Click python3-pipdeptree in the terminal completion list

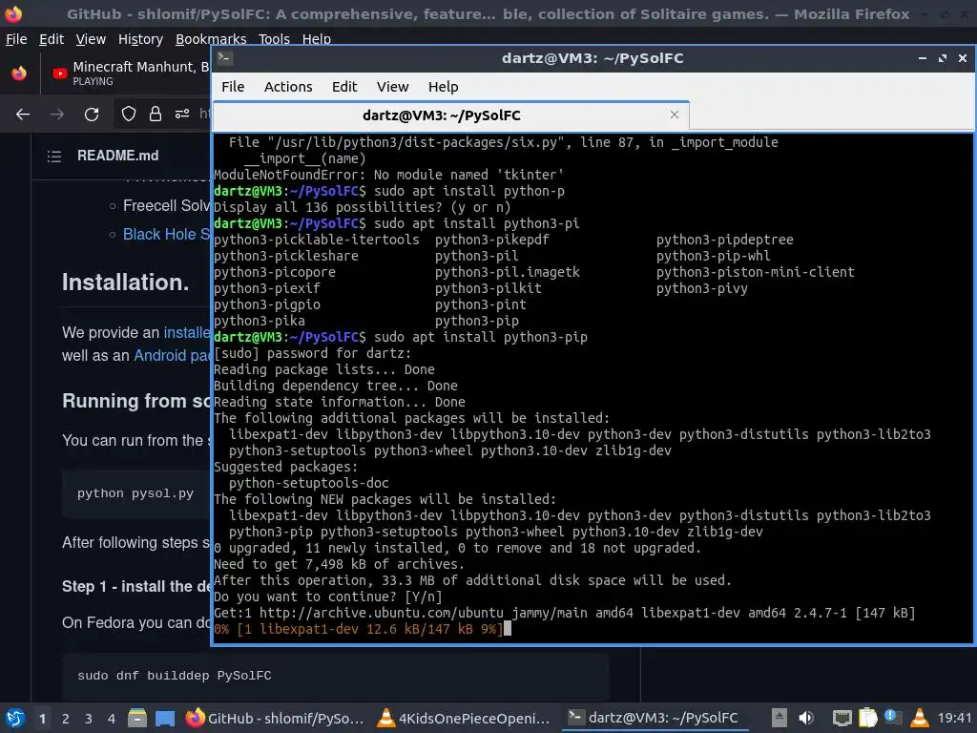(725, 240)
